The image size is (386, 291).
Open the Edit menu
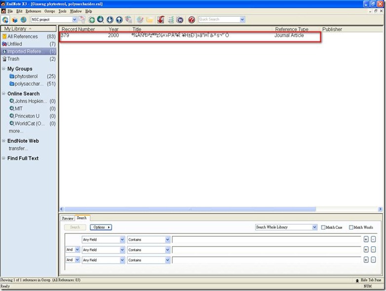point(19,11)
